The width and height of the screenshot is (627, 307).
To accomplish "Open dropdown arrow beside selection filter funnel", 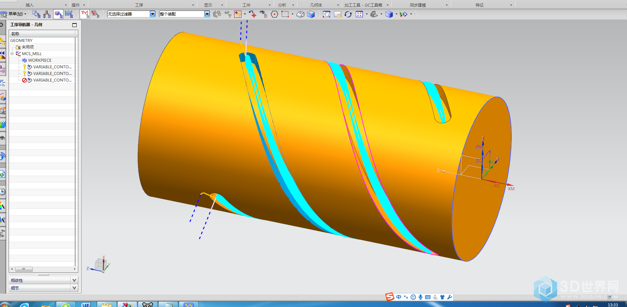I will pos(245,14).
